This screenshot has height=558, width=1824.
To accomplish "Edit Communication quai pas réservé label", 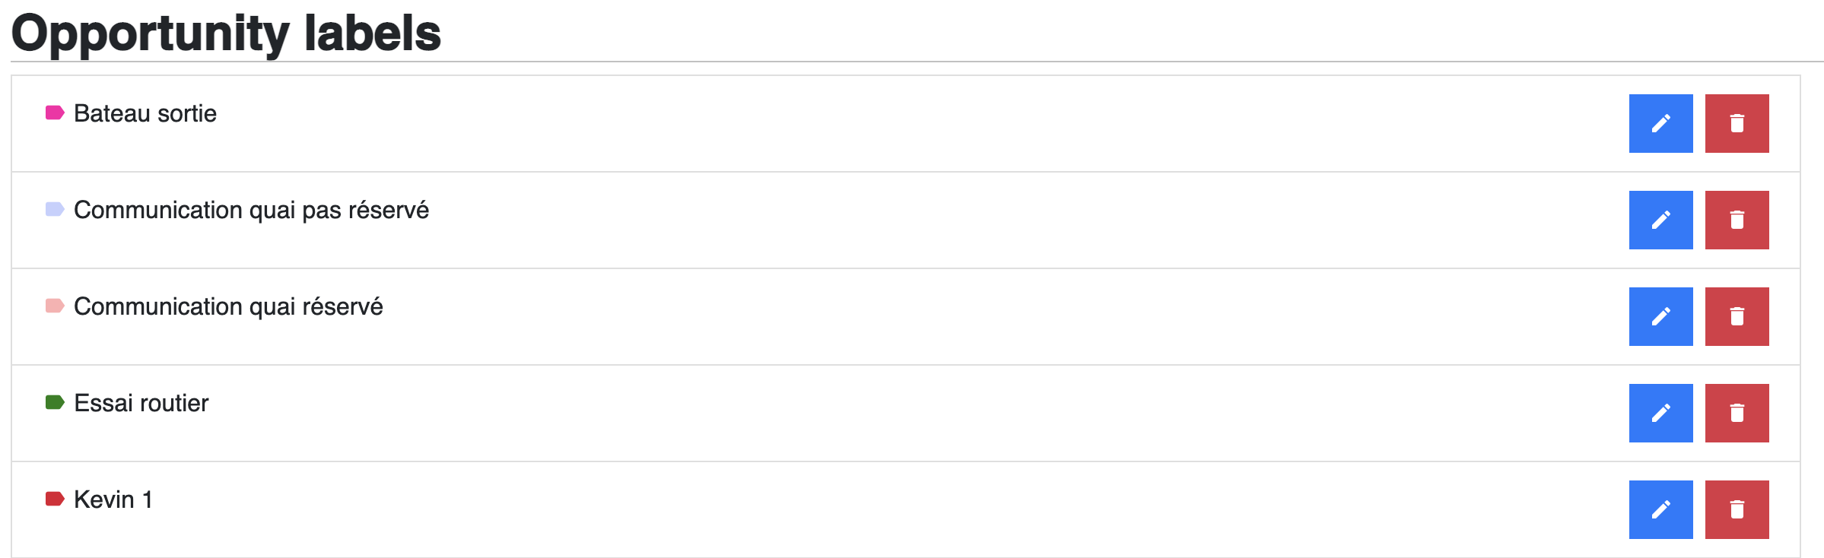I will coord(1660,220).
